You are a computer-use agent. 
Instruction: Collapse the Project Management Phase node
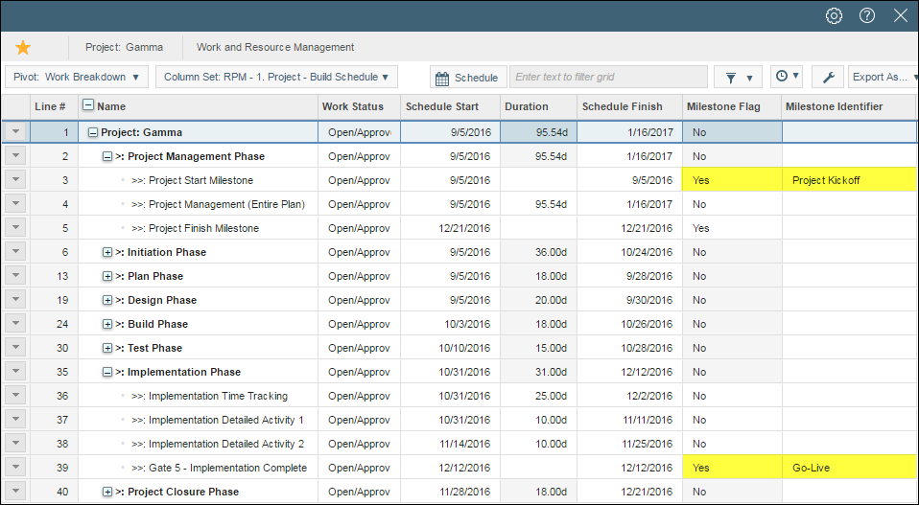click(107, 157)
